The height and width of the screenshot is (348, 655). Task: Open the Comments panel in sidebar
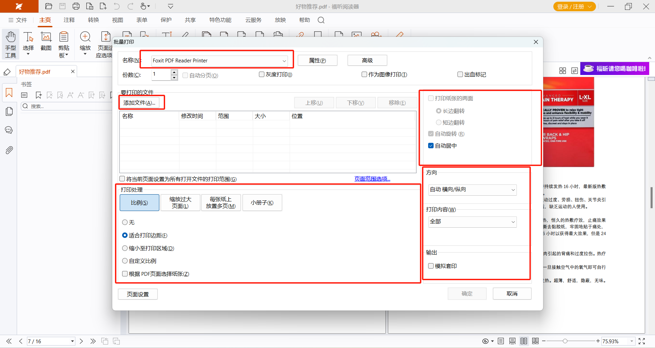9,130
